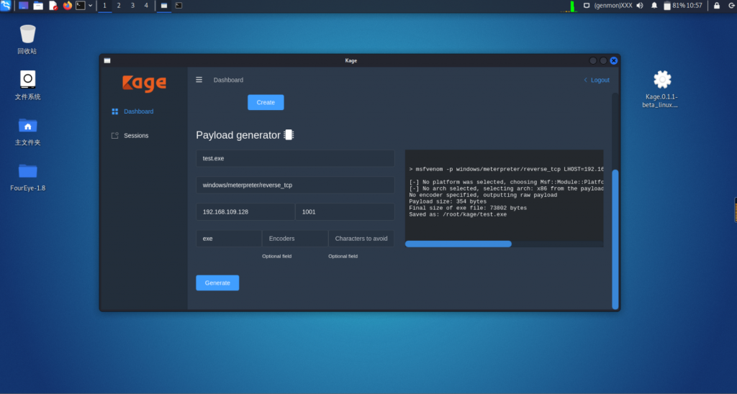737x394 pixels.
Task: Open the terminal emulator launcher in panel
Action: [x=81, y=6]
